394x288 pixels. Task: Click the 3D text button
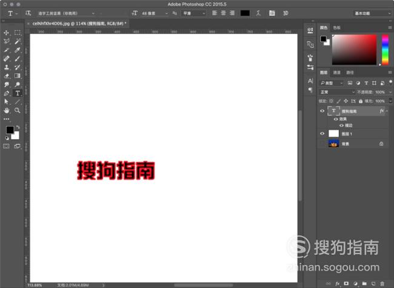pos(285,13)
